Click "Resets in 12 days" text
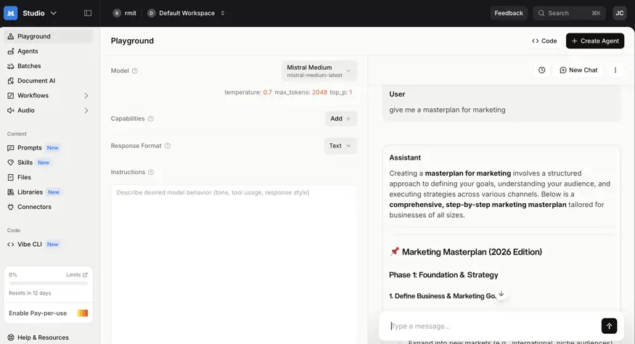 point(30,293)
